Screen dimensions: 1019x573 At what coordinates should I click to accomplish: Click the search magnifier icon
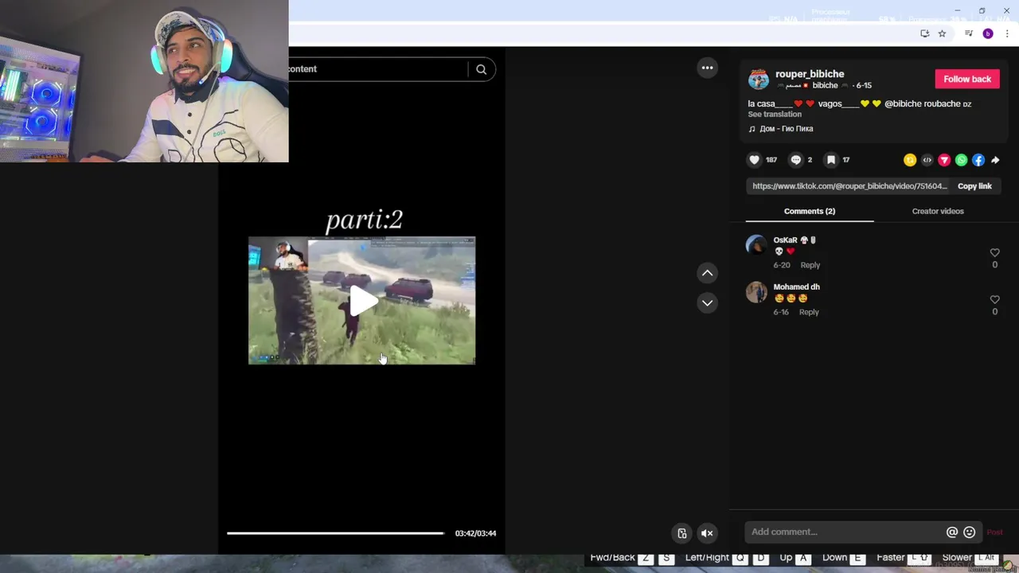point(481,69)
